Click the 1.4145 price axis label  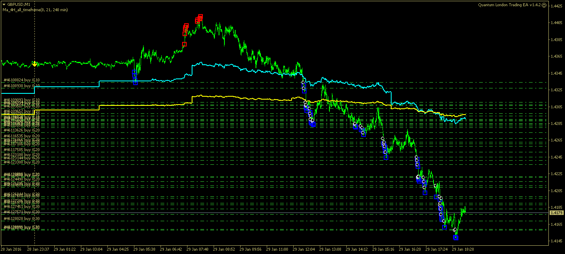(x=557, y=241)
